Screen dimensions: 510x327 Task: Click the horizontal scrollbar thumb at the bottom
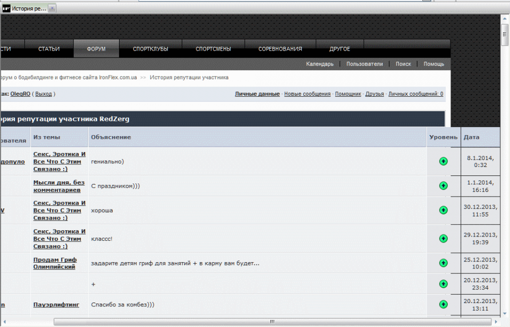pyautogui.click(x=272, y=322)
